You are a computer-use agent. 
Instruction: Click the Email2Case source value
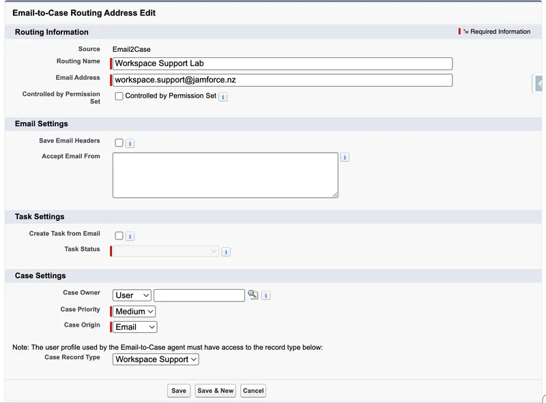pyautogui.click(x=131, y=49)
